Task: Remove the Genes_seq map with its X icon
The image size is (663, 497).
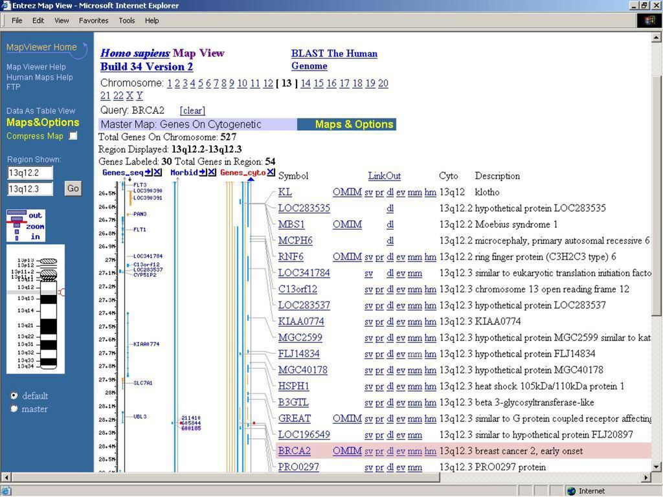Action: tap(157, 172)
